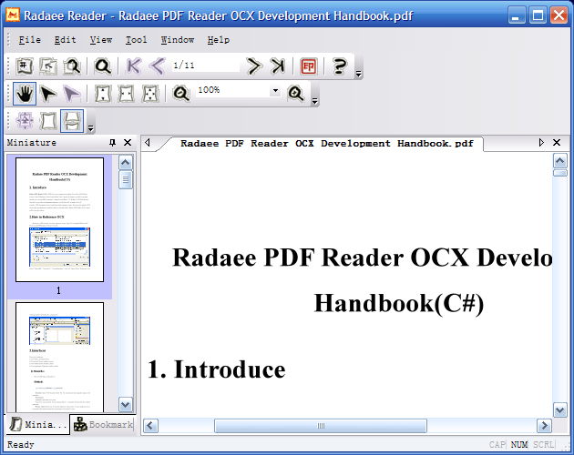Open the 100% zoom dropdown

click(x=275, y=90)
